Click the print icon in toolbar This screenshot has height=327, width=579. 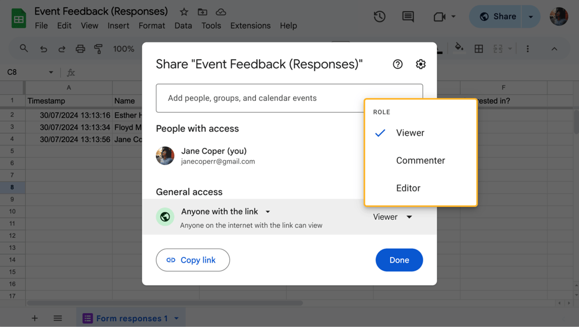point(80,49)
